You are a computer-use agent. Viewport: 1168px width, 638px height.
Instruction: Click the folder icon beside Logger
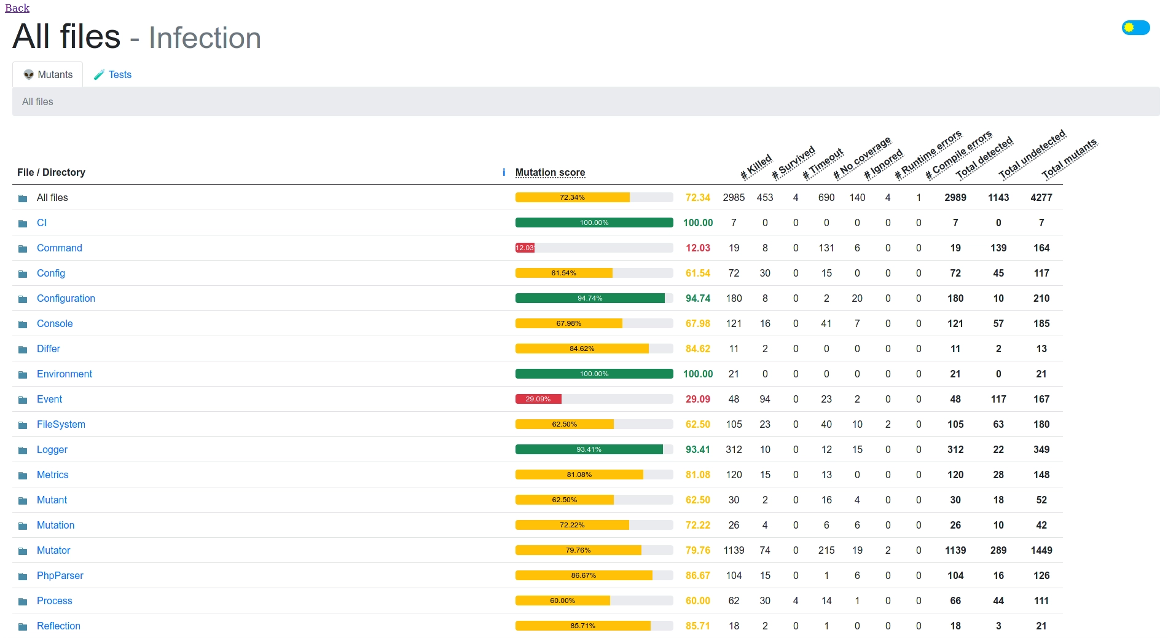(23, 451)
